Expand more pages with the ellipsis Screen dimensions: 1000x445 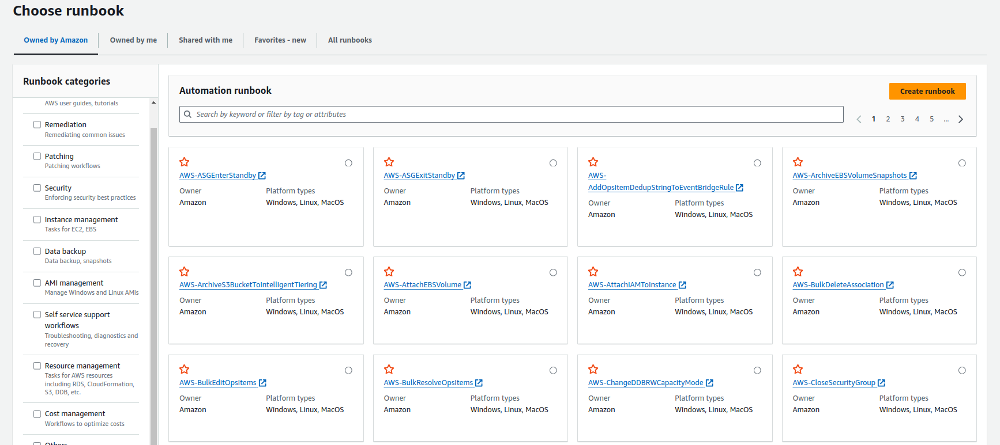pyautogui.click(x=946, y=119)
